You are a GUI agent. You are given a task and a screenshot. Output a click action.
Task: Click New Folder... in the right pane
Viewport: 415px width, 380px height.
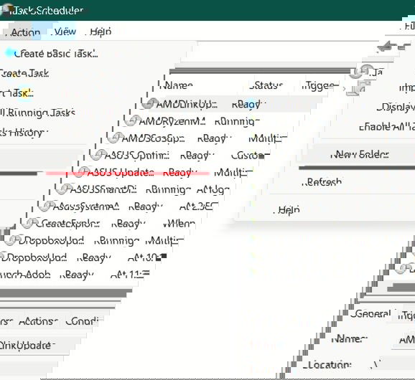360,155
